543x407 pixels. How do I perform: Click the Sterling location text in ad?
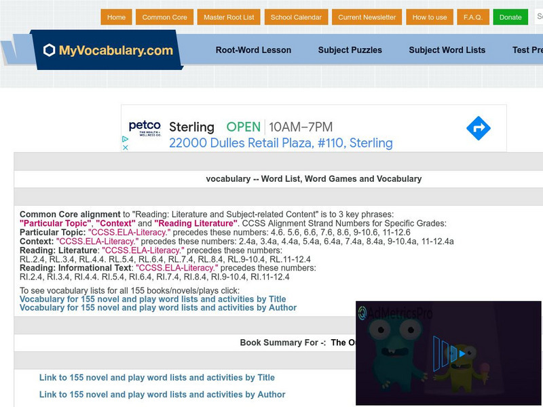pyautogui.click(x=191, y=127)
